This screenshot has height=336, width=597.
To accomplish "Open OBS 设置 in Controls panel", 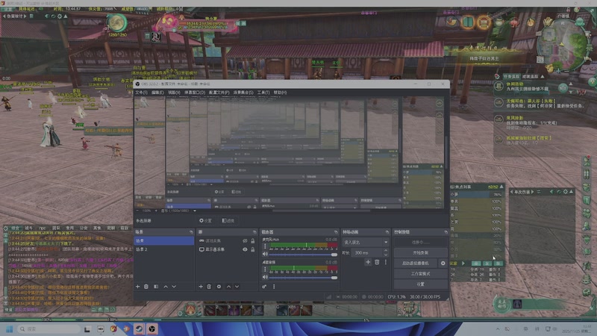I will click(x=421, y=284).
